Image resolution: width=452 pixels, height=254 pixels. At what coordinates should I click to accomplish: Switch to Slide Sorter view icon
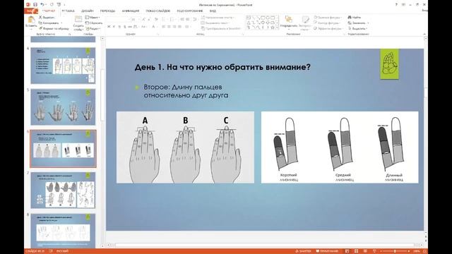tap(356, 251)
